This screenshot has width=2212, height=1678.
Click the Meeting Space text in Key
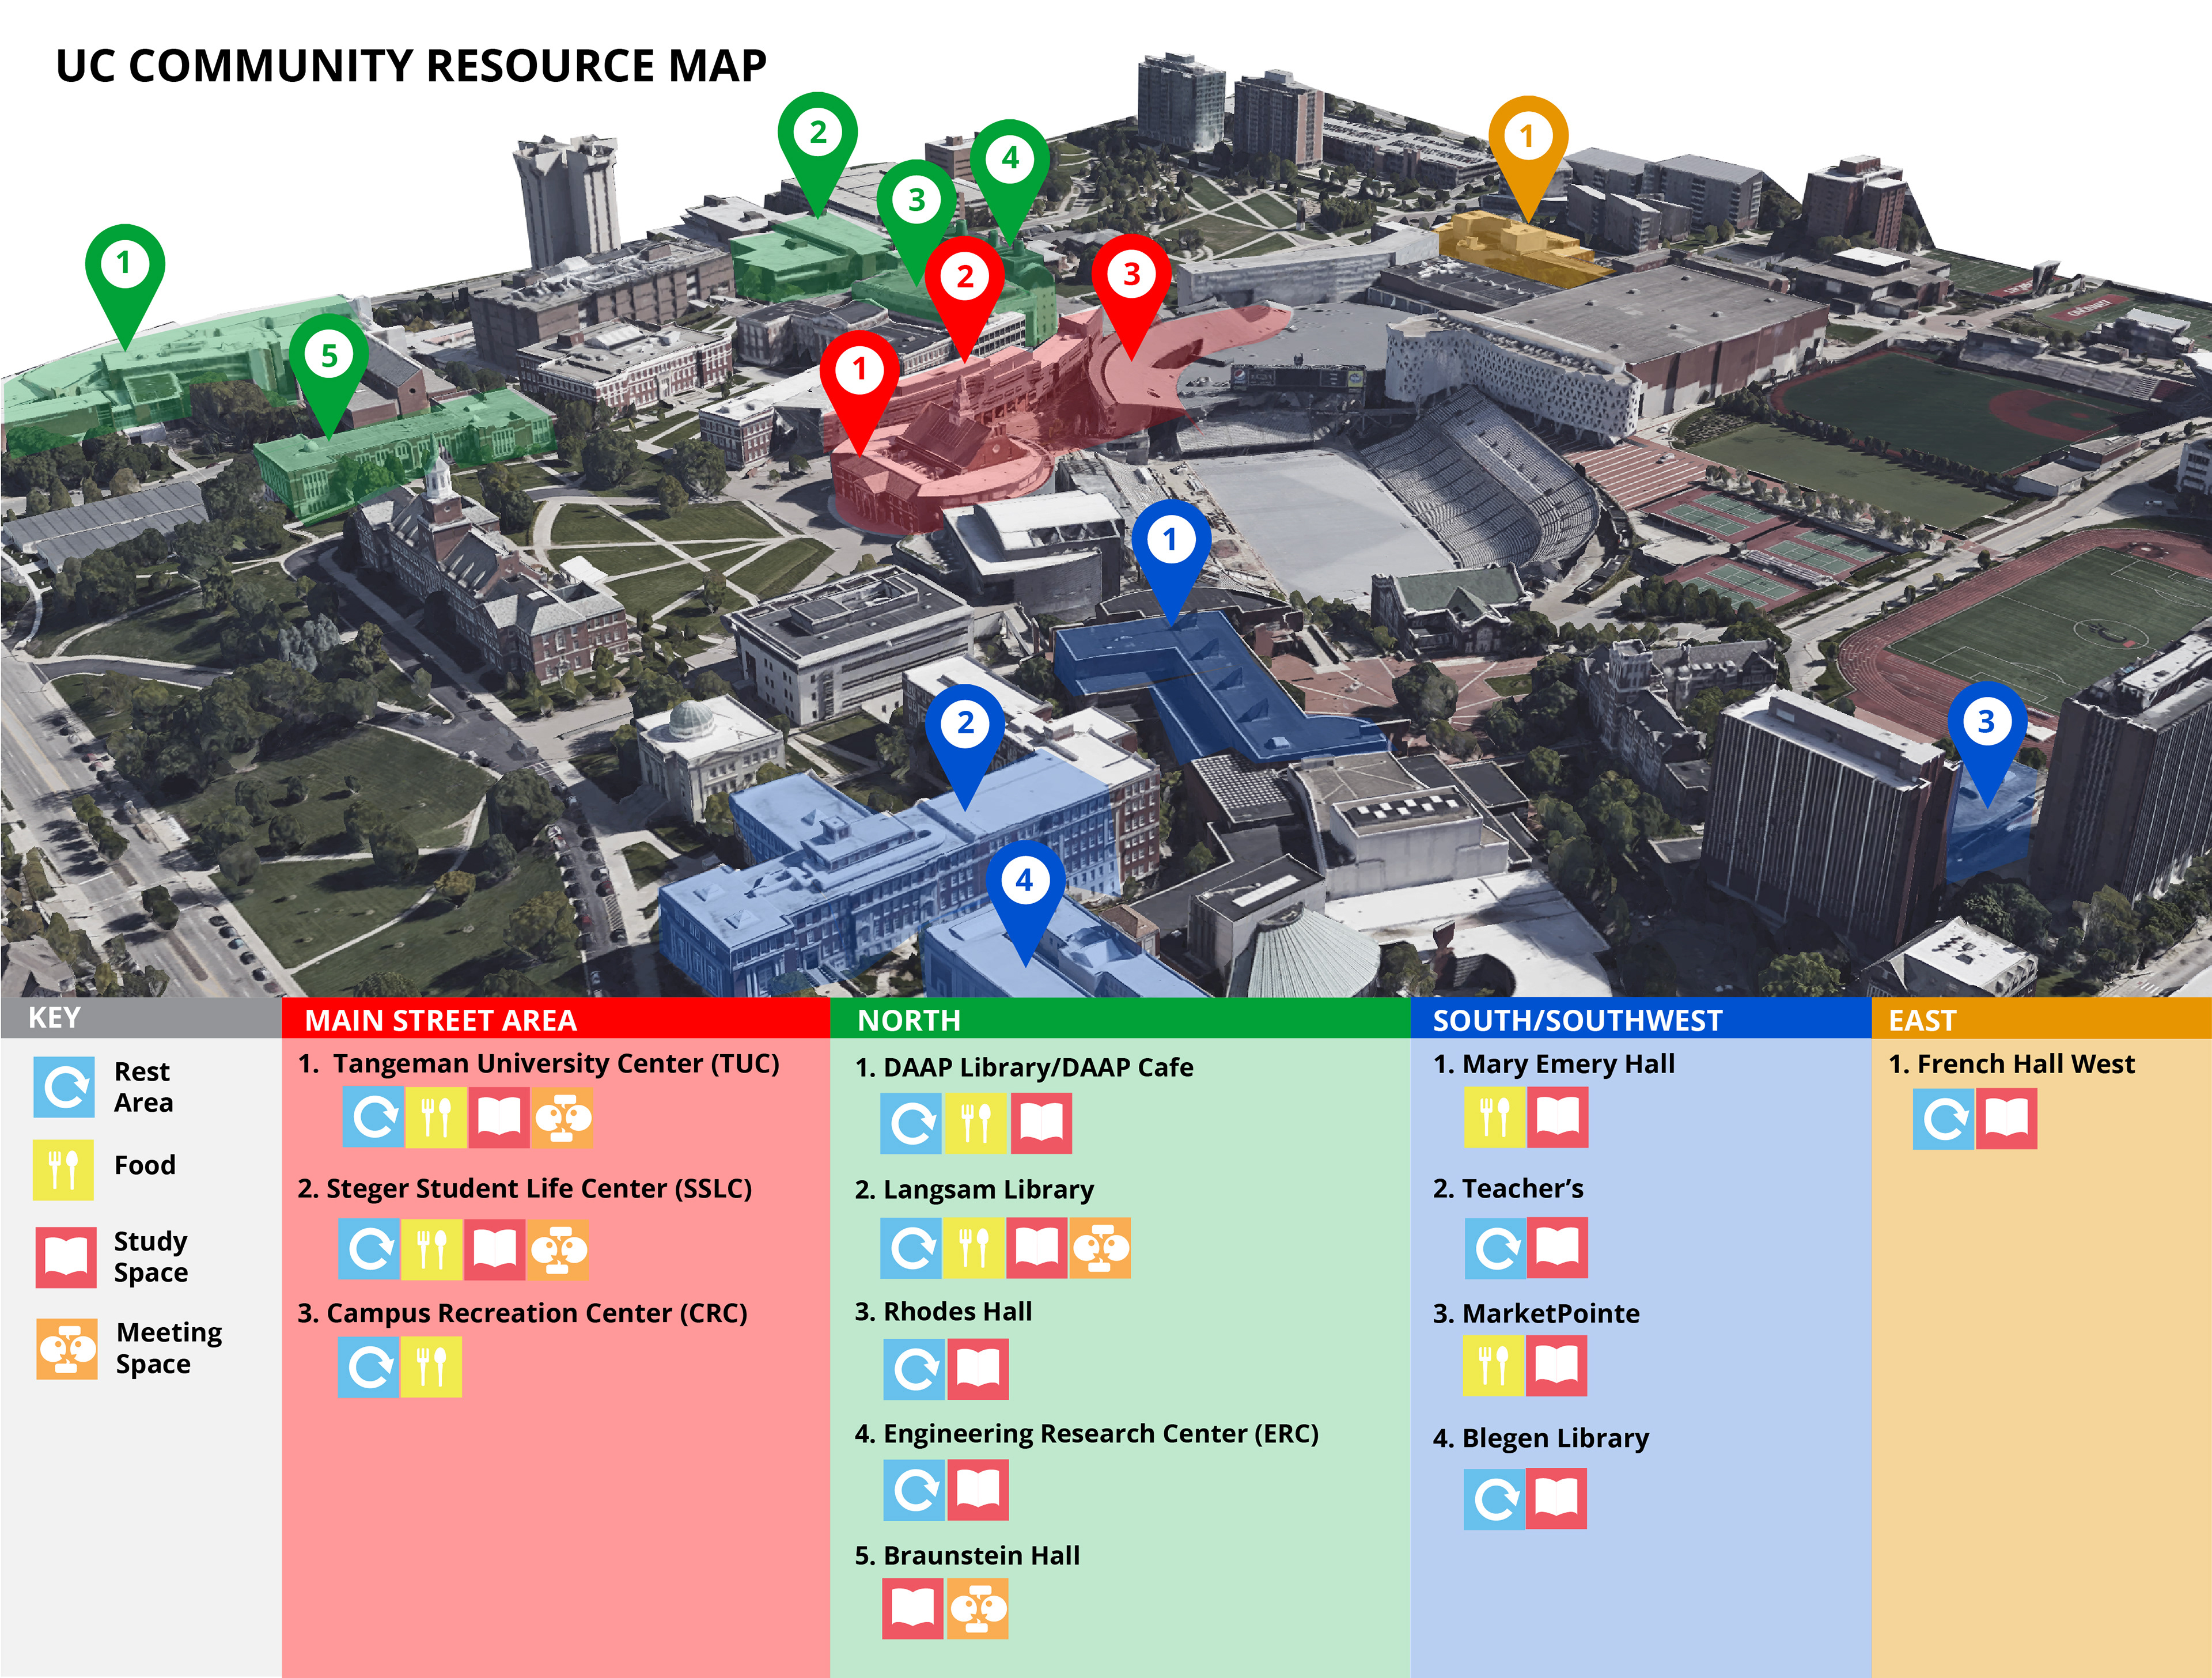[x=168, y=1349]
